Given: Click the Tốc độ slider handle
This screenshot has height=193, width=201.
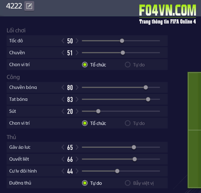Looking at the screenshot, I should pyautogui.click(x=122, y=41).
